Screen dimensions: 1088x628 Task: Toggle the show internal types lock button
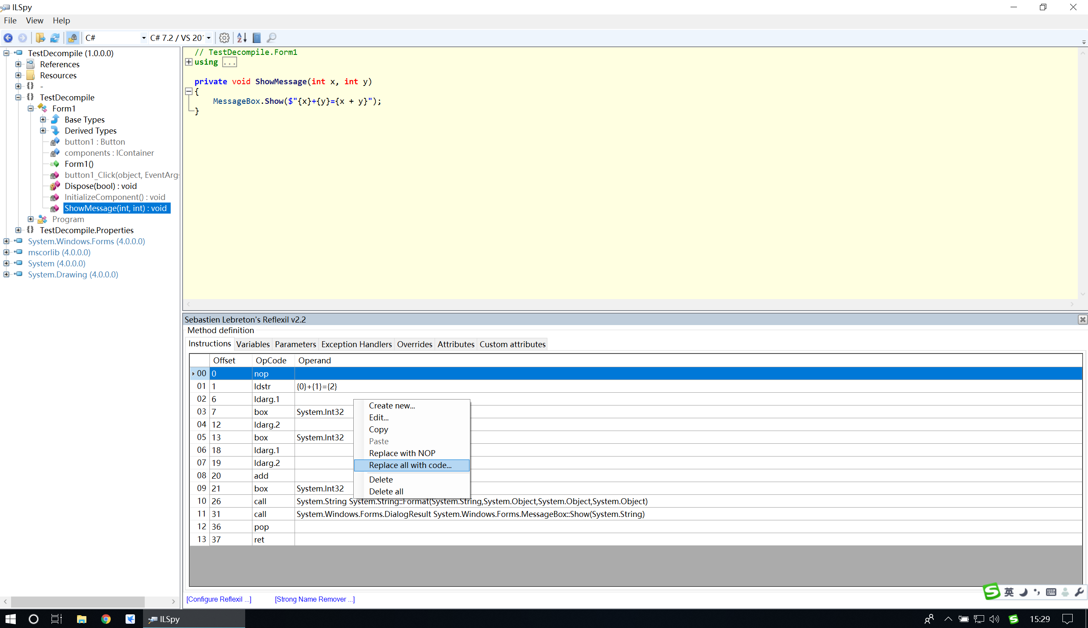tap(72, 38)
